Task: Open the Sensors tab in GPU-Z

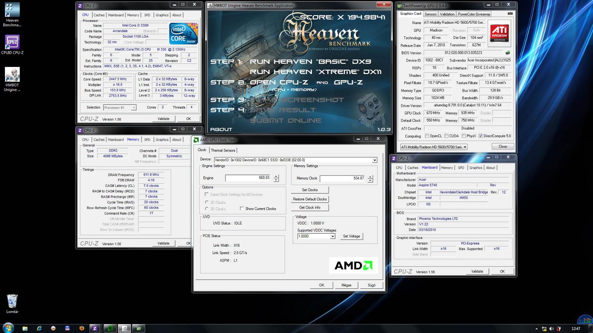Action: point(430,14)
